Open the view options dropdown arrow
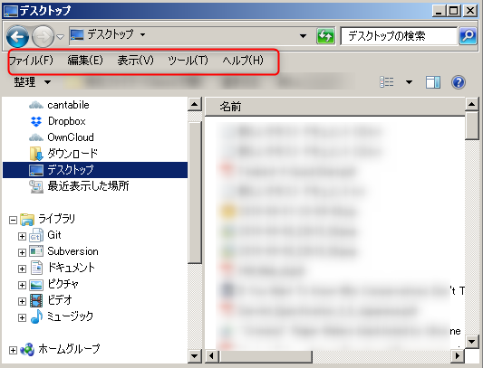This screenshot has height=368, width=483. pyautogui.click(x=409, y=82)
